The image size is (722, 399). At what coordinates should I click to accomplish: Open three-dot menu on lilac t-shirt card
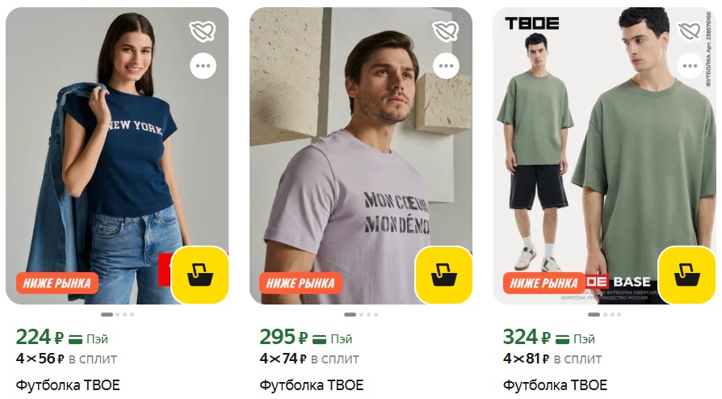pyautogui.click(x=446, y=66)
